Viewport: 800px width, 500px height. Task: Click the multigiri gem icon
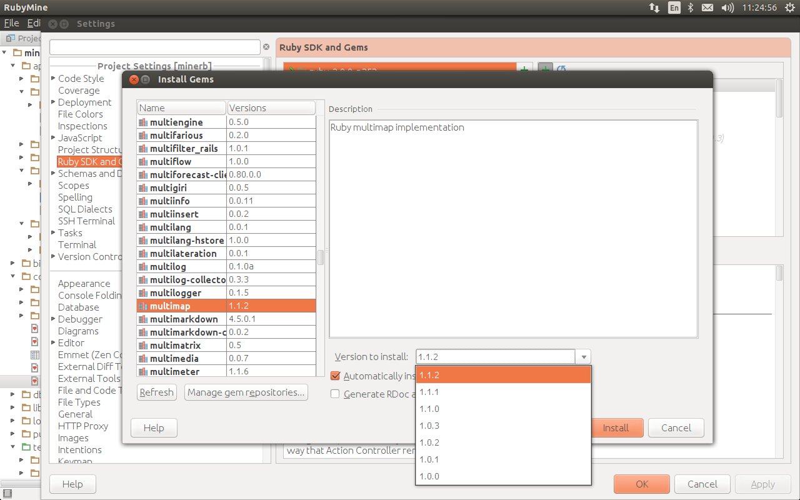point(143,188)
